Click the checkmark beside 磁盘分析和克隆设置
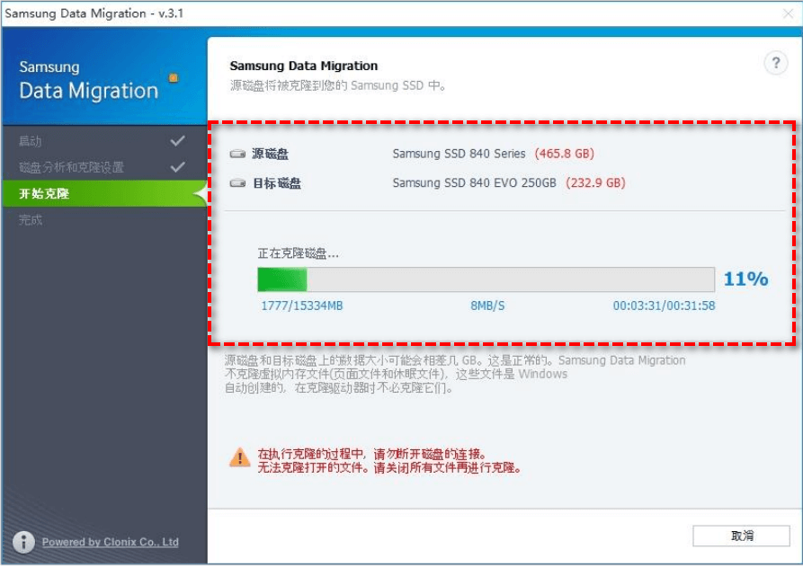 click(177, 167)
